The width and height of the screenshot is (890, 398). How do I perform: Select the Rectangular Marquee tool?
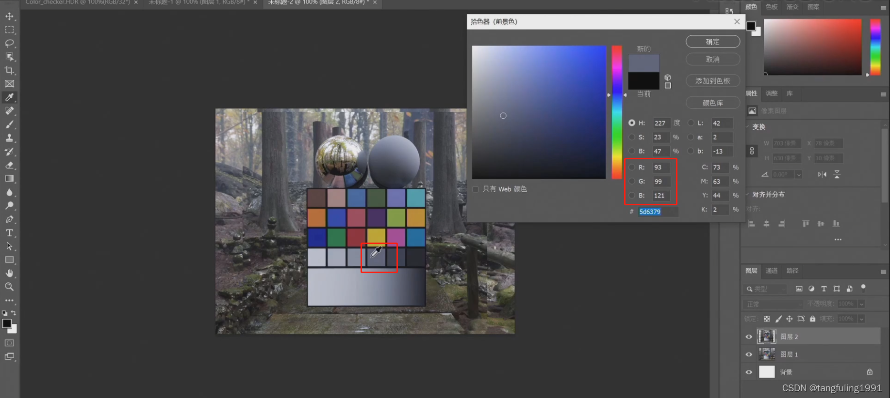coord(9,30)
